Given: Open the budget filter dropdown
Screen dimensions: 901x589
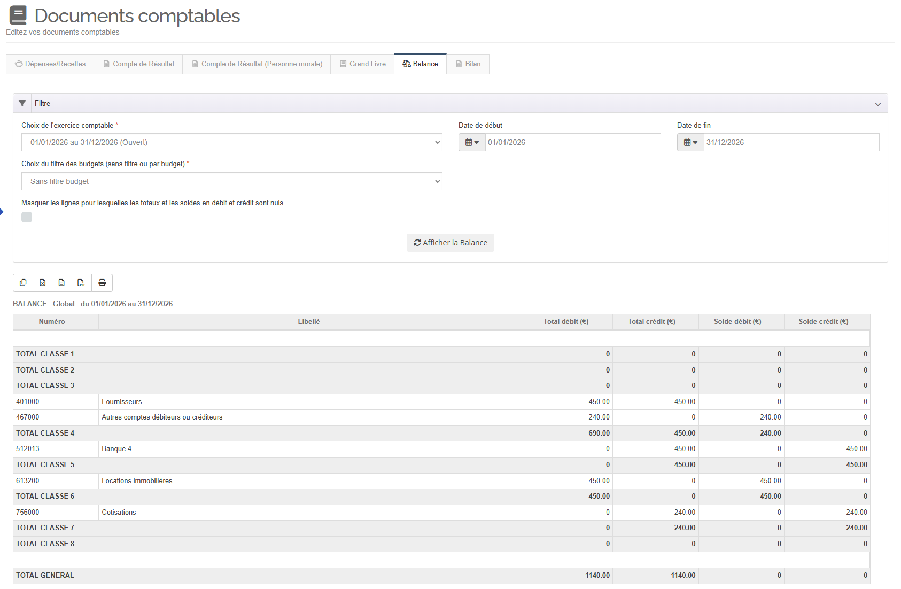Looking at the screenshot, I should [231, 181].
